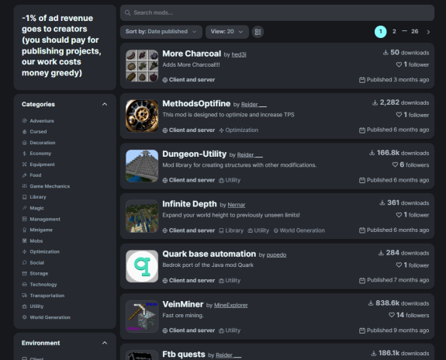Visit author pupedo's profile
Image resolution: width=446 pixels, height=360 pixels.
click(276, 255)
